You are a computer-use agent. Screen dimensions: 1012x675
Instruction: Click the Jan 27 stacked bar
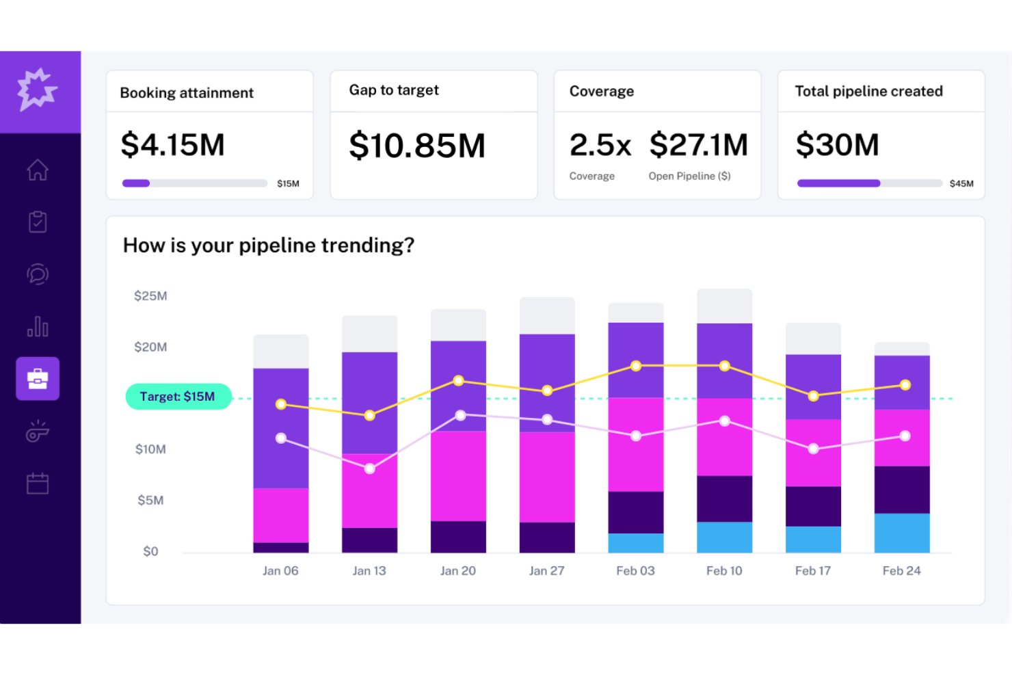tap(547, 425)
